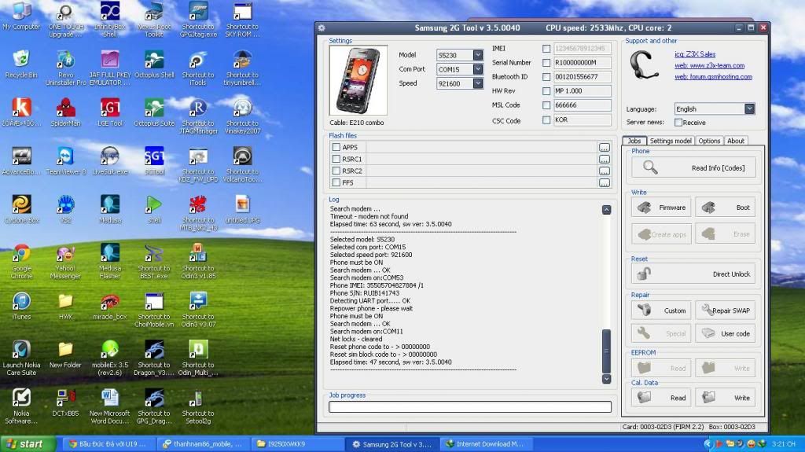Enable the RSRC2 flash file checkbox
Viewport: 805px width, 452px height.
point(336,171)
